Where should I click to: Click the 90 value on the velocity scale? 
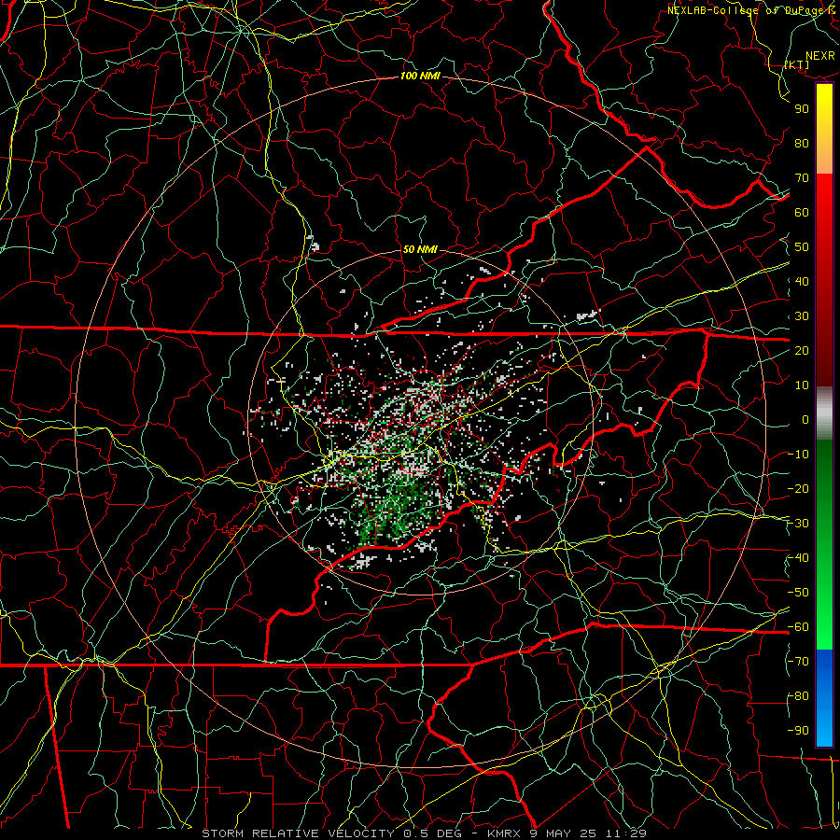tap(802, 109)
